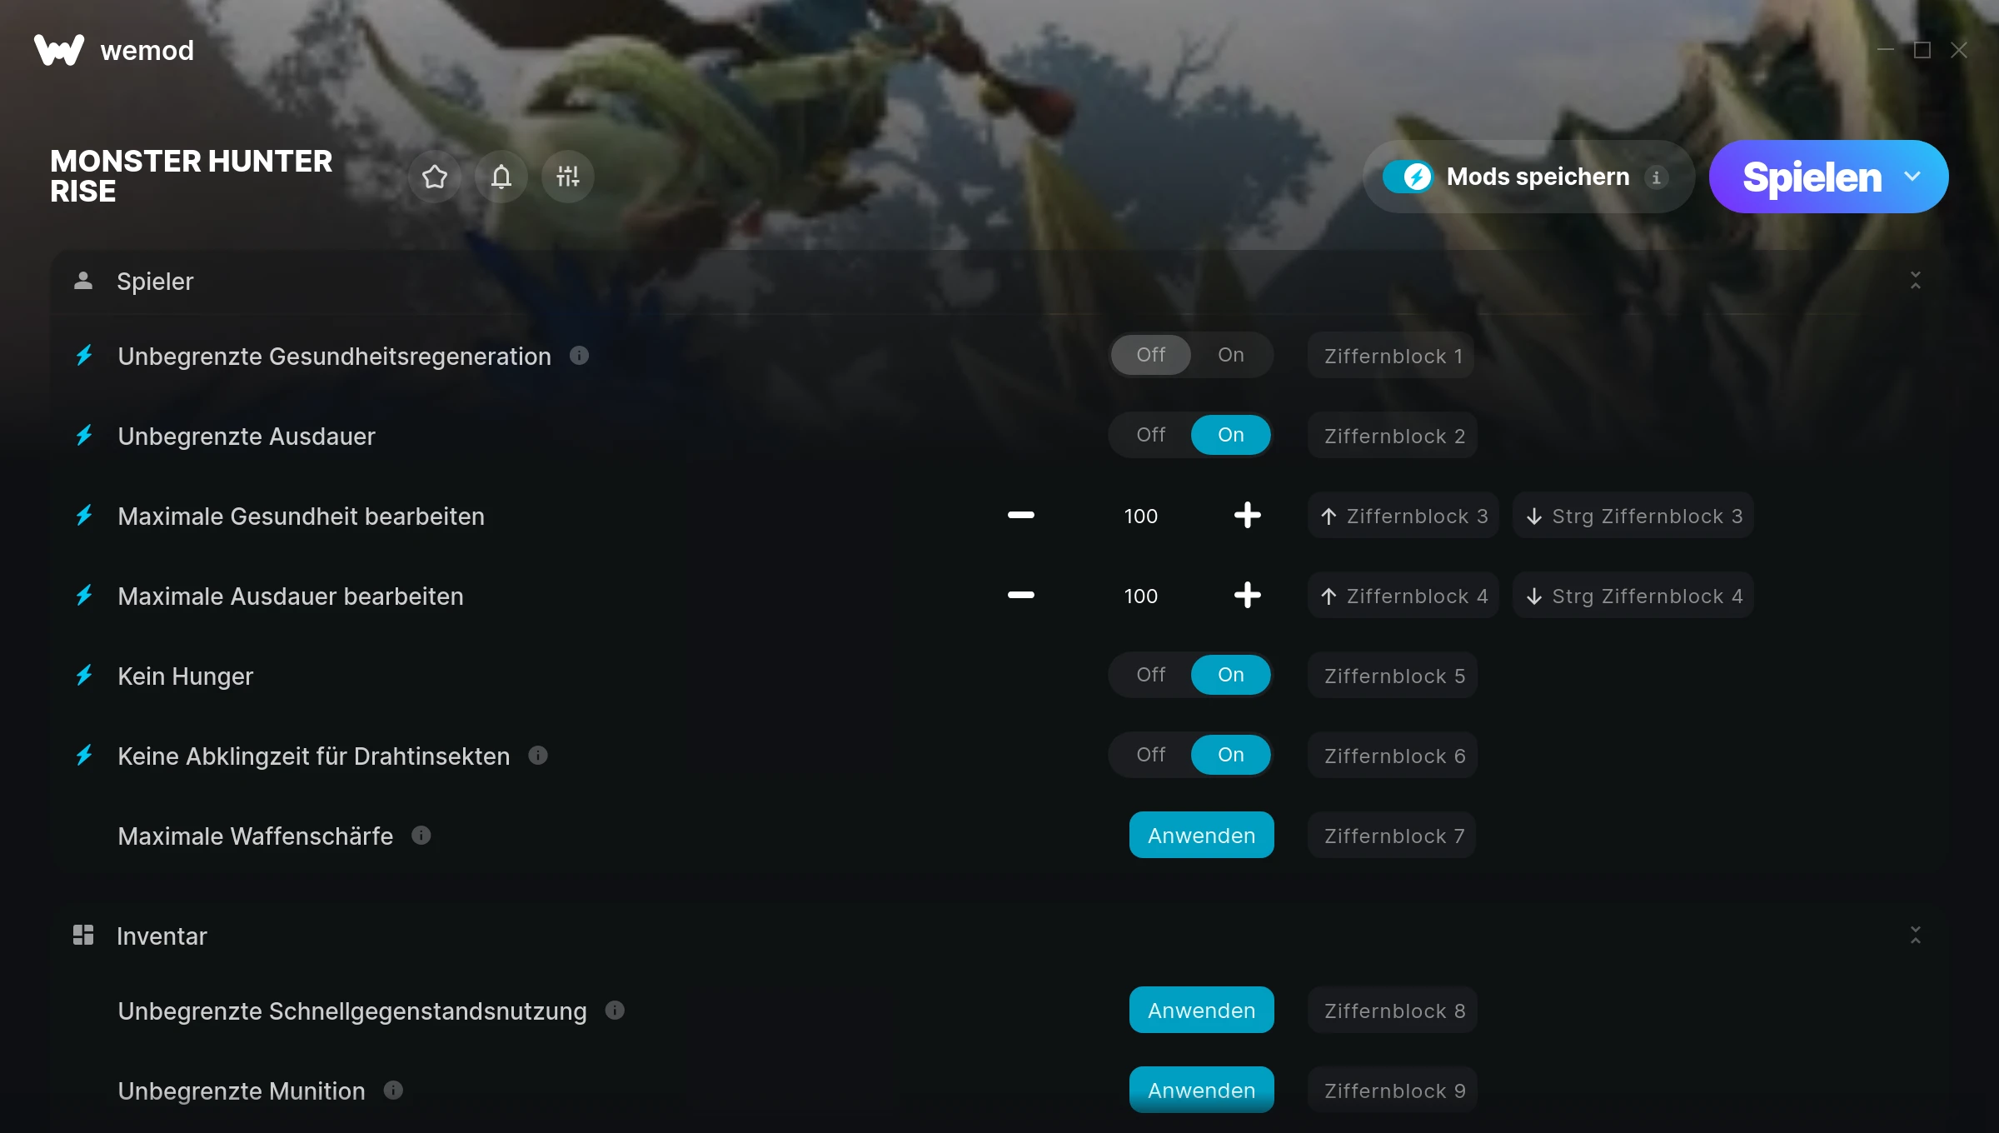
Task: Open Spielen button dropdown arrow
Action: point(1912,177)
